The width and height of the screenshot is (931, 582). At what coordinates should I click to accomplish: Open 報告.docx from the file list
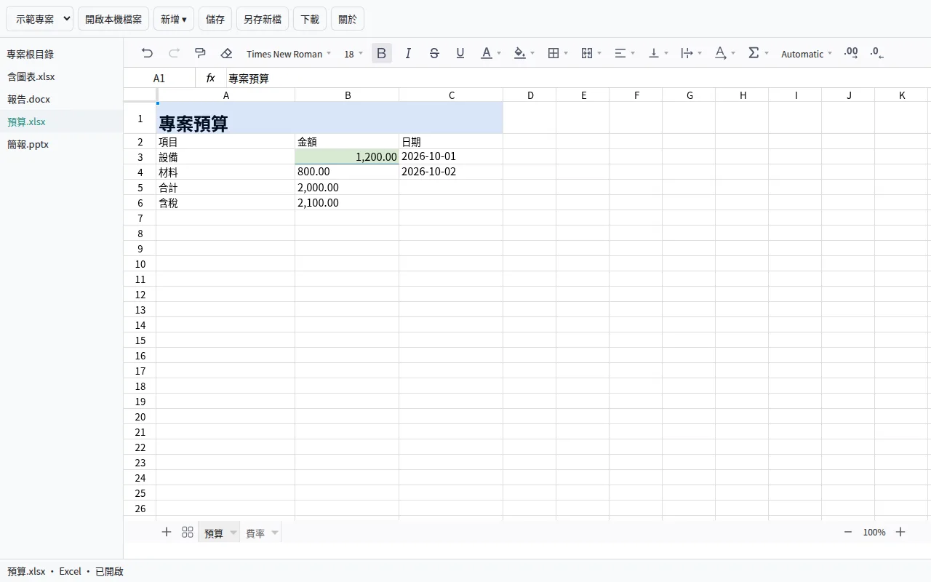click(x=62, y=99)
